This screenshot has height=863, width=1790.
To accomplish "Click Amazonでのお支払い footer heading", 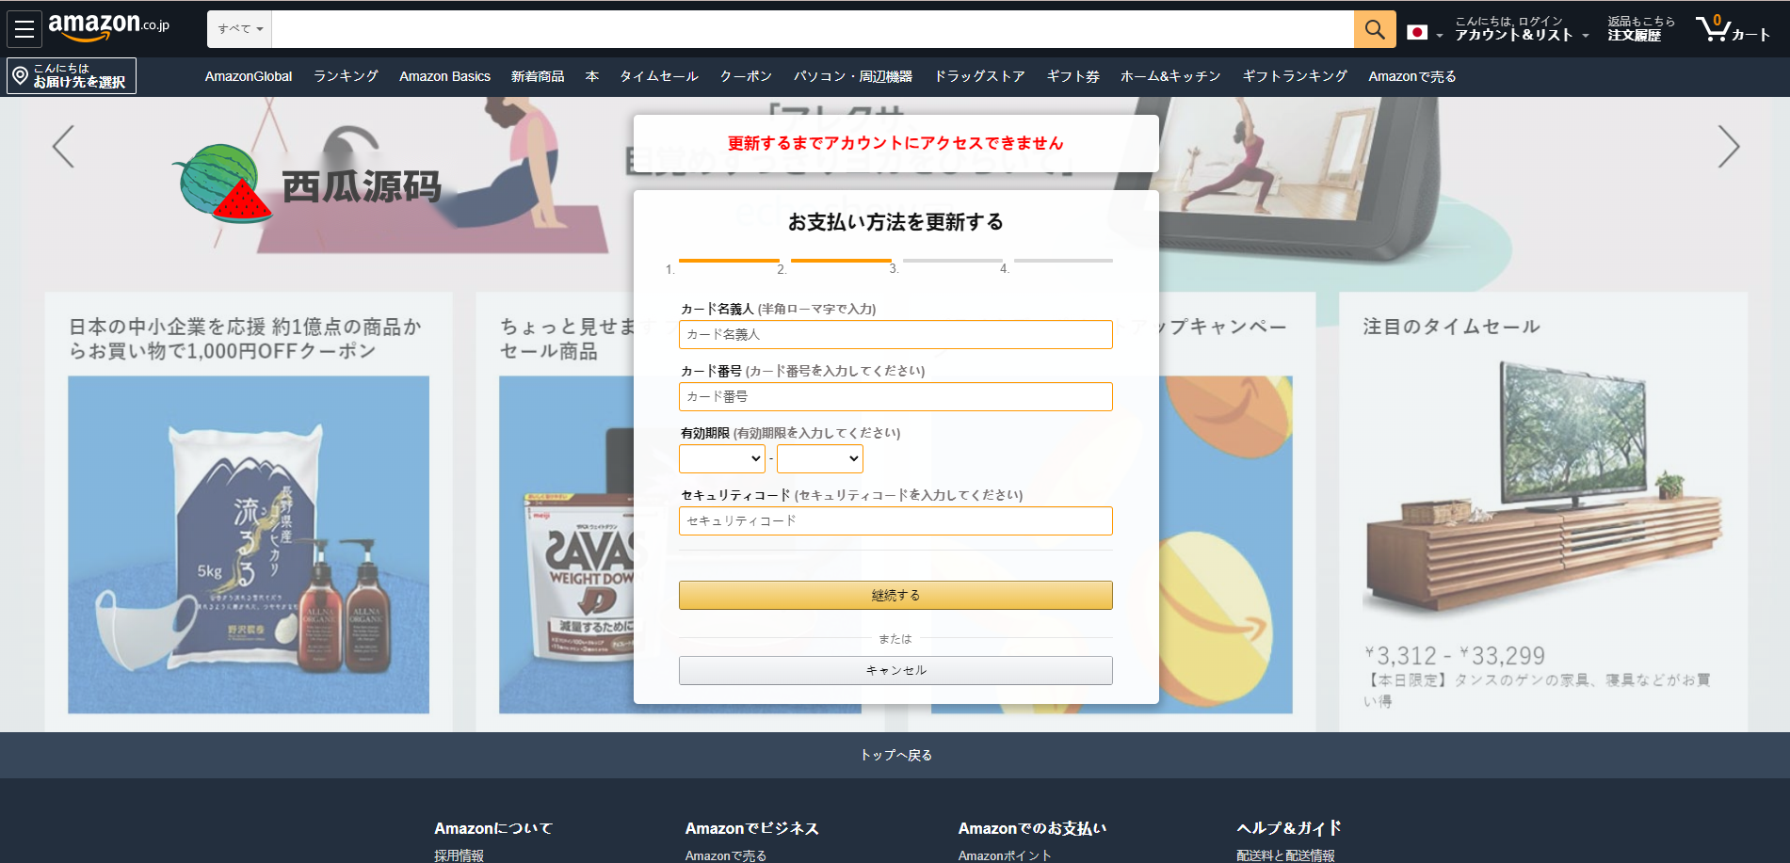I will point(1032,828).
